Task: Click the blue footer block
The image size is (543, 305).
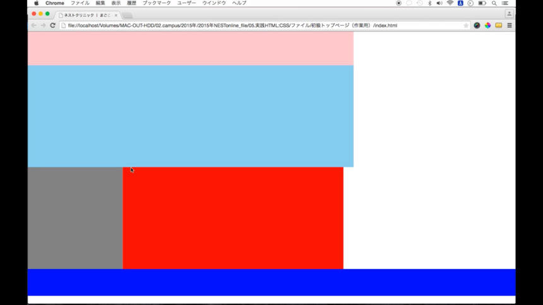Action: click(x=271, y=282)
